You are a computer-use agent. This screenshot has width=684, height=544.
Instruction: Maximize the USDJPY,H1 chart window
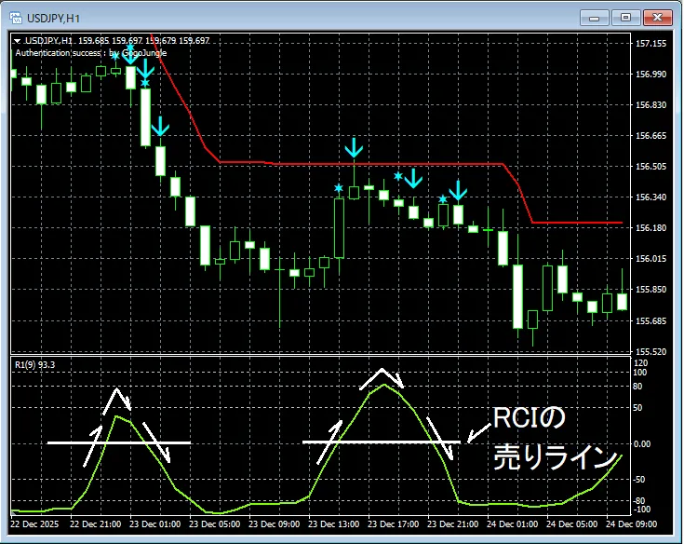625,17
